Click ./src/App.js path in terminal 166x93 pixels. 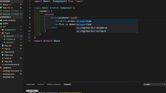click(32, 91)
